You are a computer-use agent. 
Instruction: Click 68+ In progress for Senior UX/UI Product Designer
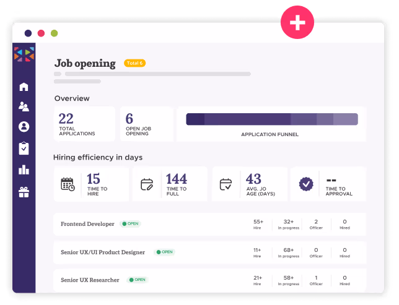pyautogui.click(x=289, y=252)
